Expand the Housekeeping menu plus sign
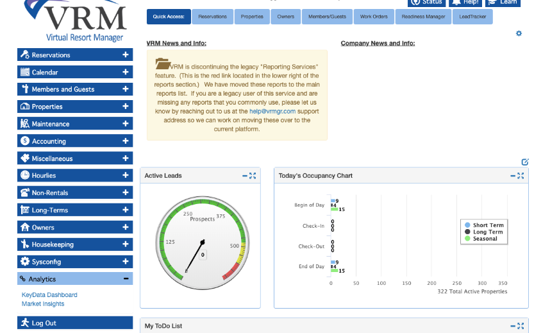The height and width of the screenshot is (333, 534). point(126,244)
